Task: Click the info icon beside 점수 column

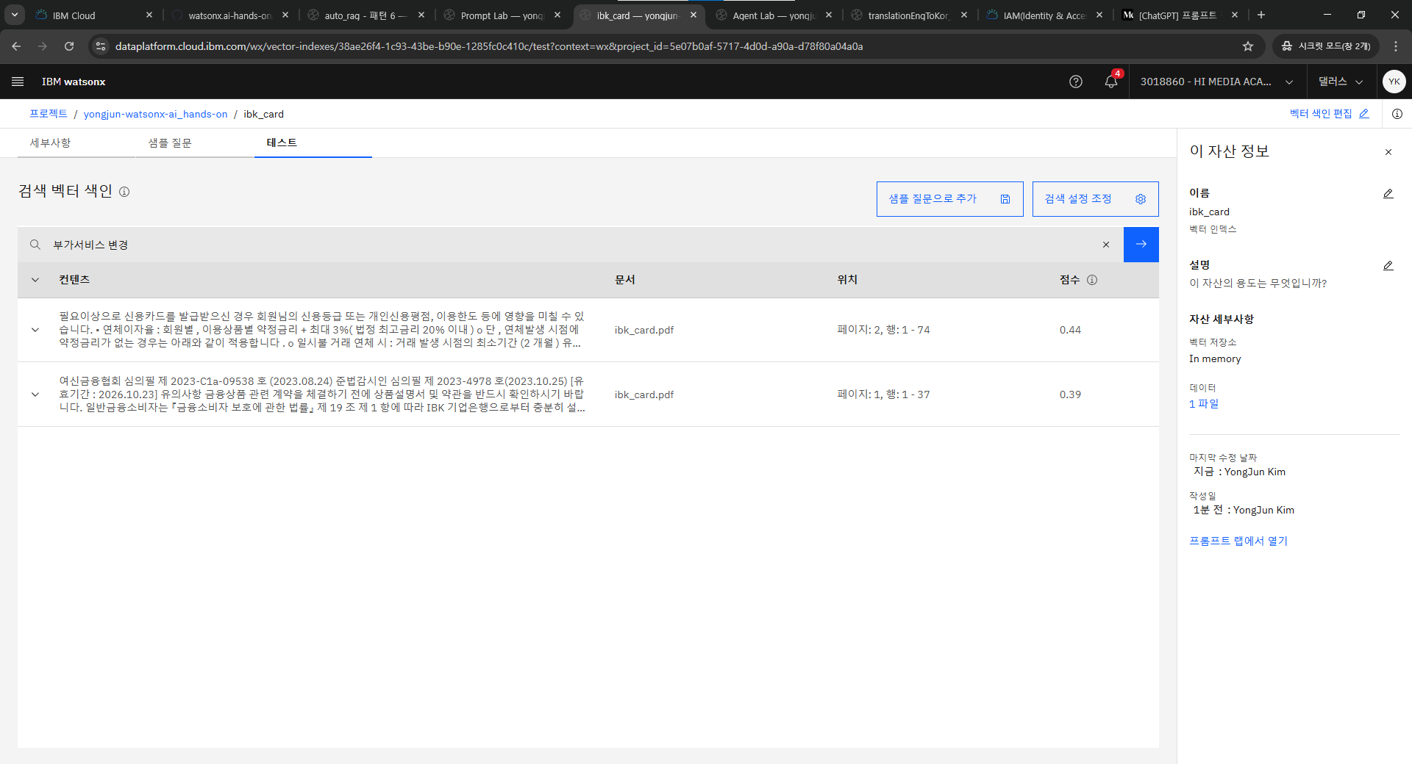Action: (1092, 280)
